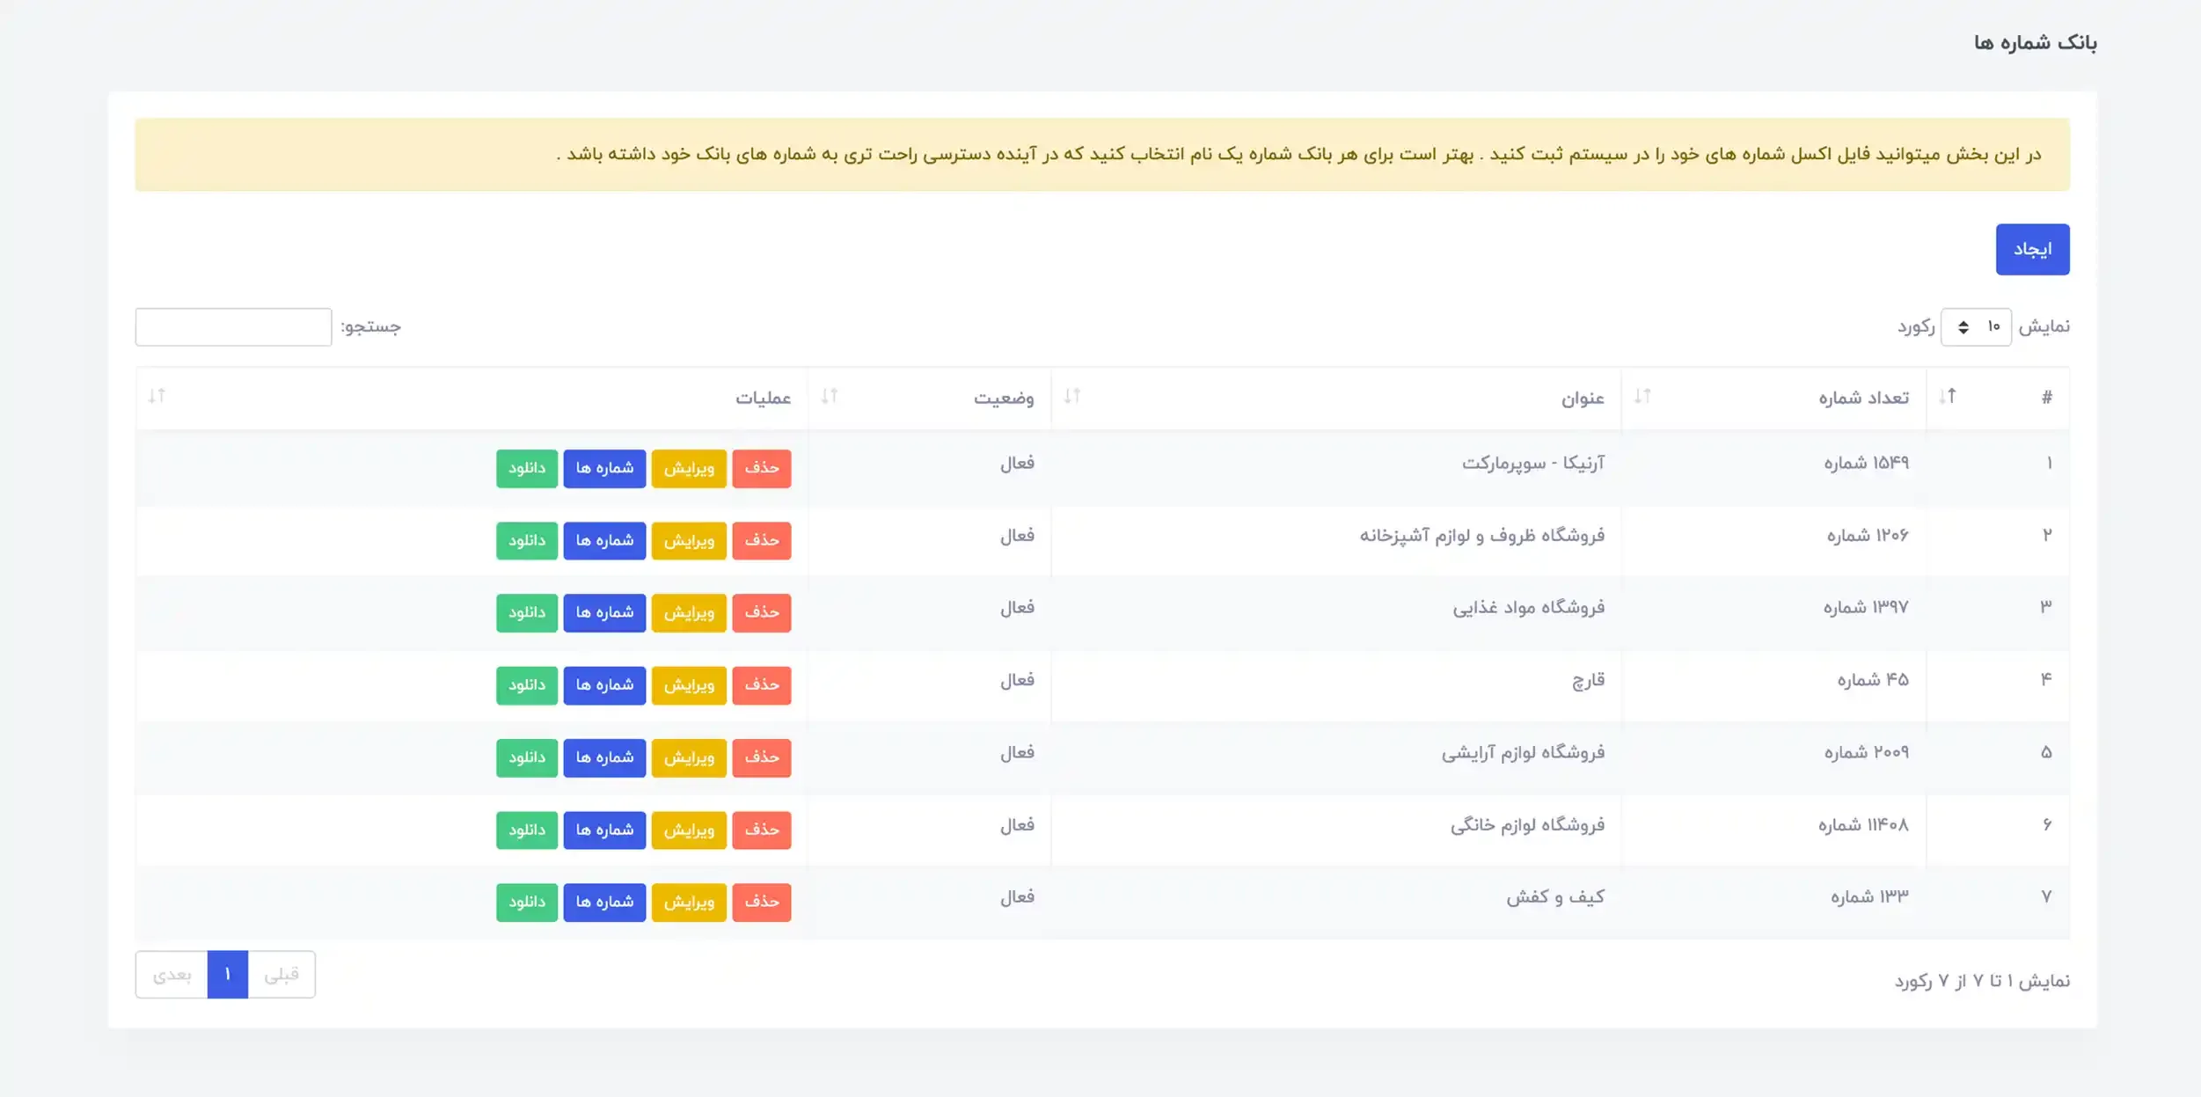Select page ۱ in pagination
2201x1097 pixels.
pos(228,975)
